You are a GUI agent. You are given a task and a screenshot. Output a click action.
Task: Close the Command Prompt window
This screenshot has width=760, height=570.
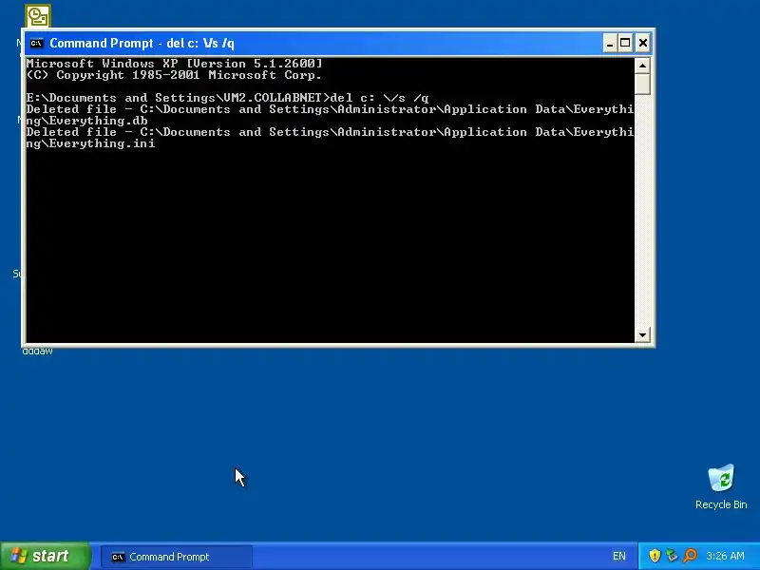point(643,44)
